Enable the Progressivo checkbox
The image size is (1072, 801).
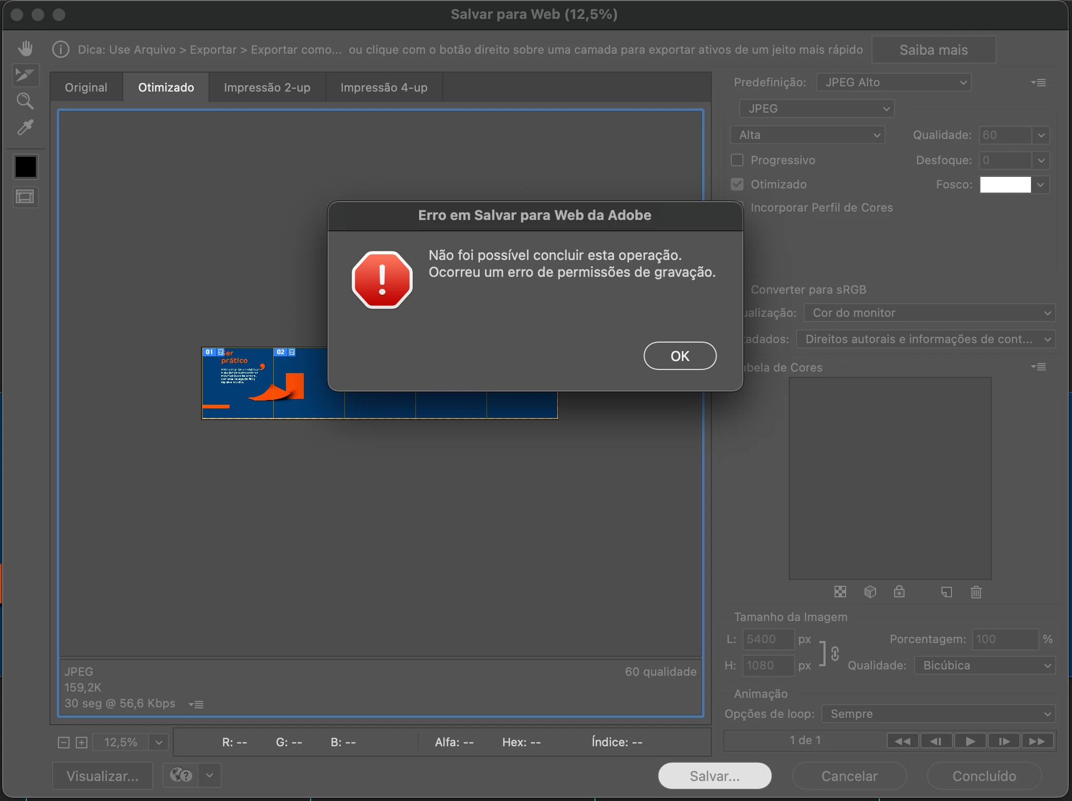(737, 160)
